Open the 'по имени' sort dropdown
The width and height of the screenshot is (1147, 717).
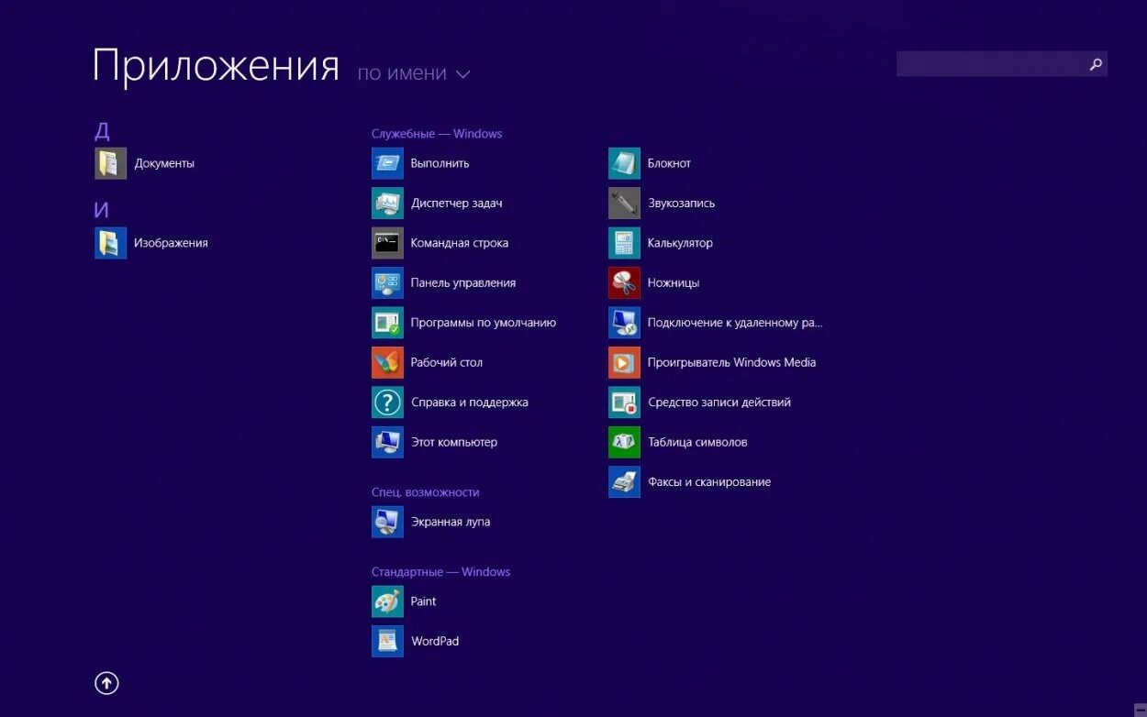[x=413, y=73]
